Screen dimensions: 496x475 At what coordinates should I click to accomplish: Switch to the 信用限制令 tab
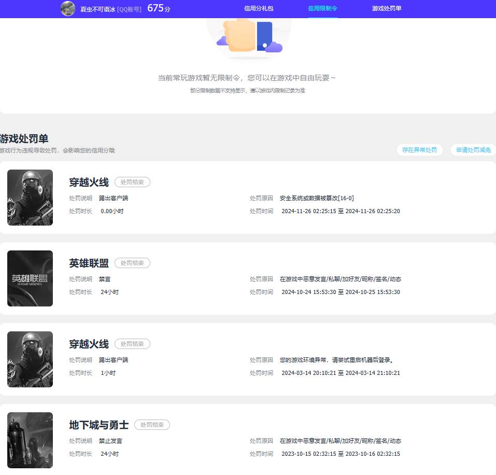coord(322,8)
